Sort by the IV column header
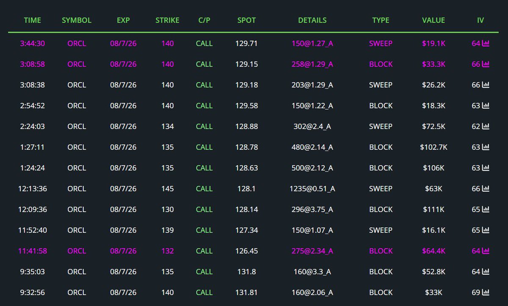 click(x=480, y=20)
